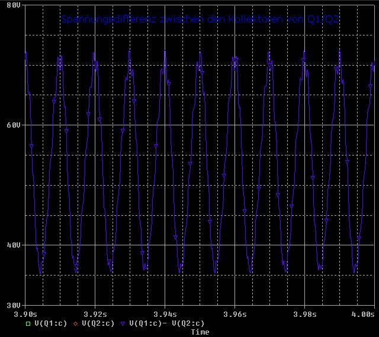
Task: Click the blue plot title text
Action: click(x=200, y=19)
